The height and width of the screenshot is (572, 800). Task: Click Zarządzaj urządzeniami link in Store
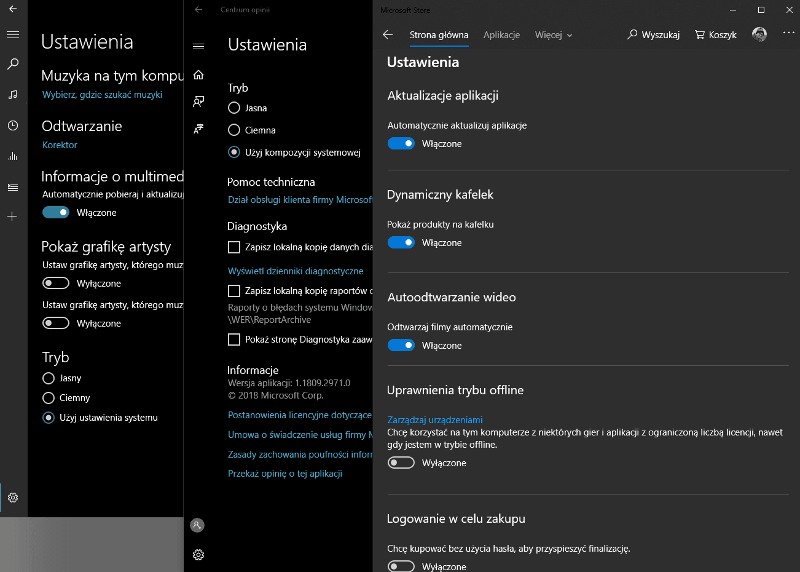(x=435, y=420)
